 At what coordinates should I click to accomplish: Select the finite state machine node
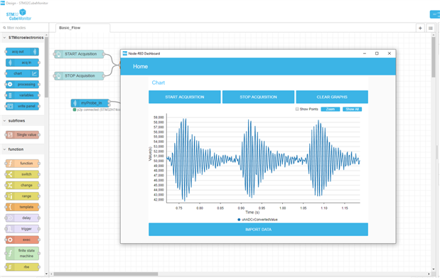(22, 253)
